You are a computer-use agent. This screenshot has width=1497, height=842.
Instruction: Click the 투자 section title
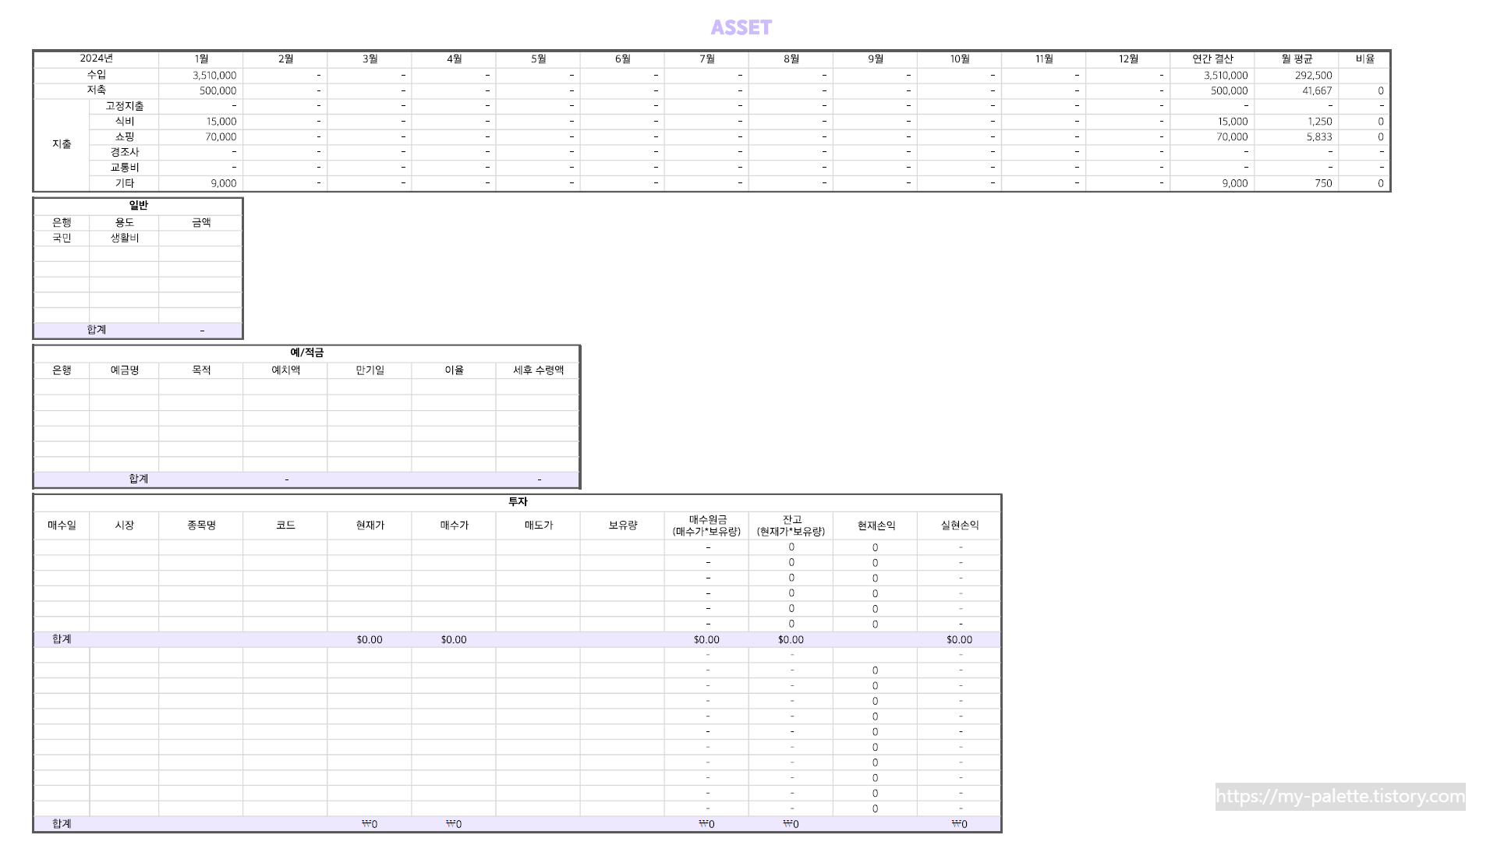[x=518, y=501]
